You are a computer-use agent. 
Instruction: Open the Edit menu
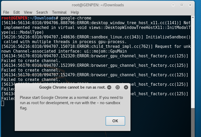[17, 12]
